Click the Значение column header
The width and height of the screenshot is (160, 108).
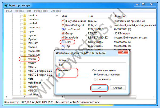point(120,16)
